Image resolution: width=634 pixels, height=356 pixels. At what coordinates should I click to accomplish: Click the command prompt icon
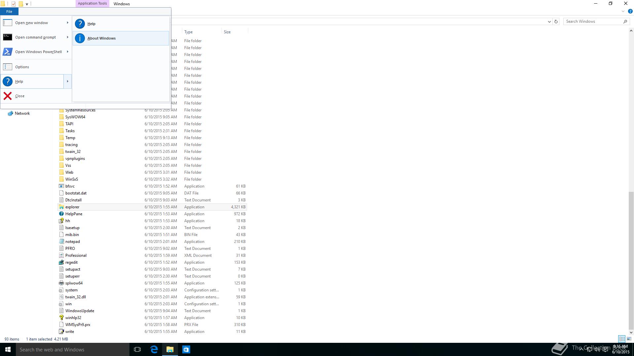point(8,37)
